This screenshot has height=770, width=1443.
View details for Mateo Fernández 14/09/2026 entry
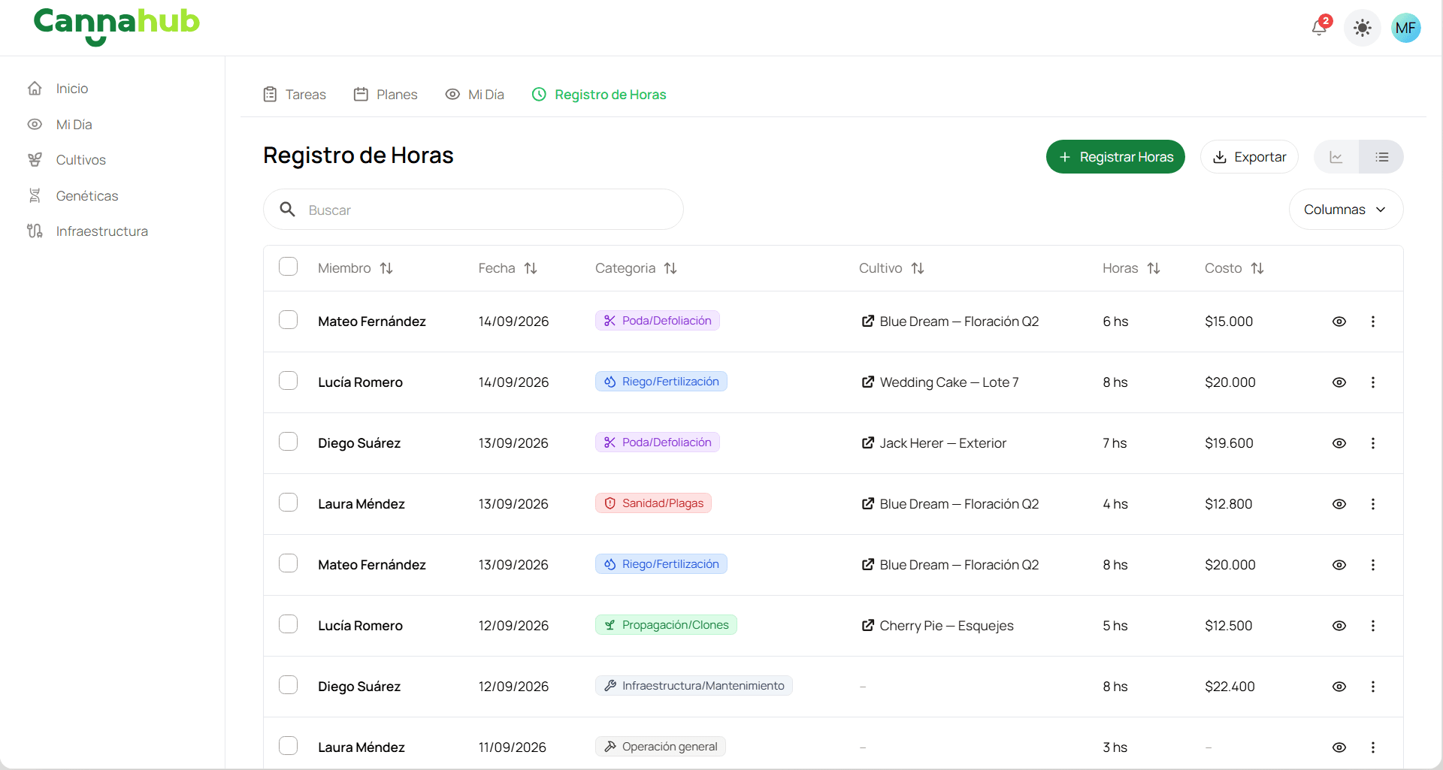[x=1339, y=322]
